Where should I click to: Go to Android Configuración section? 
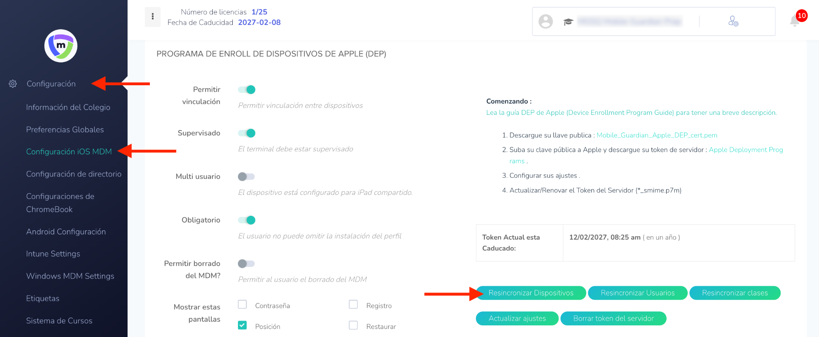(x=66, y=232)
